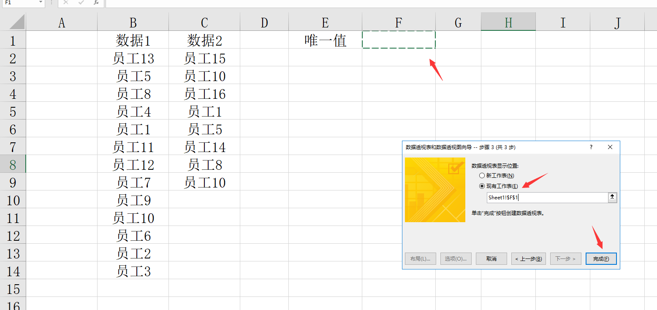Select column G header
657x310 pixels.
458,22
